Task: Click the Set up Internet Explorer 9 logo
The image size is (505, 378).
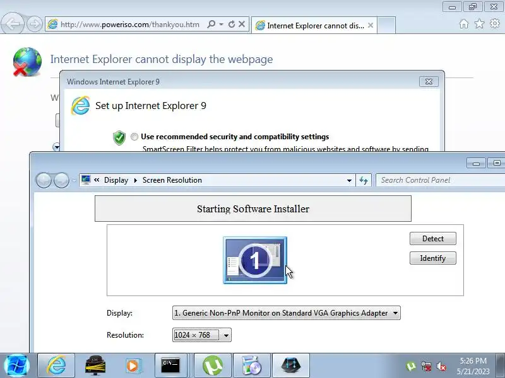Action: [x=80, y=105]
